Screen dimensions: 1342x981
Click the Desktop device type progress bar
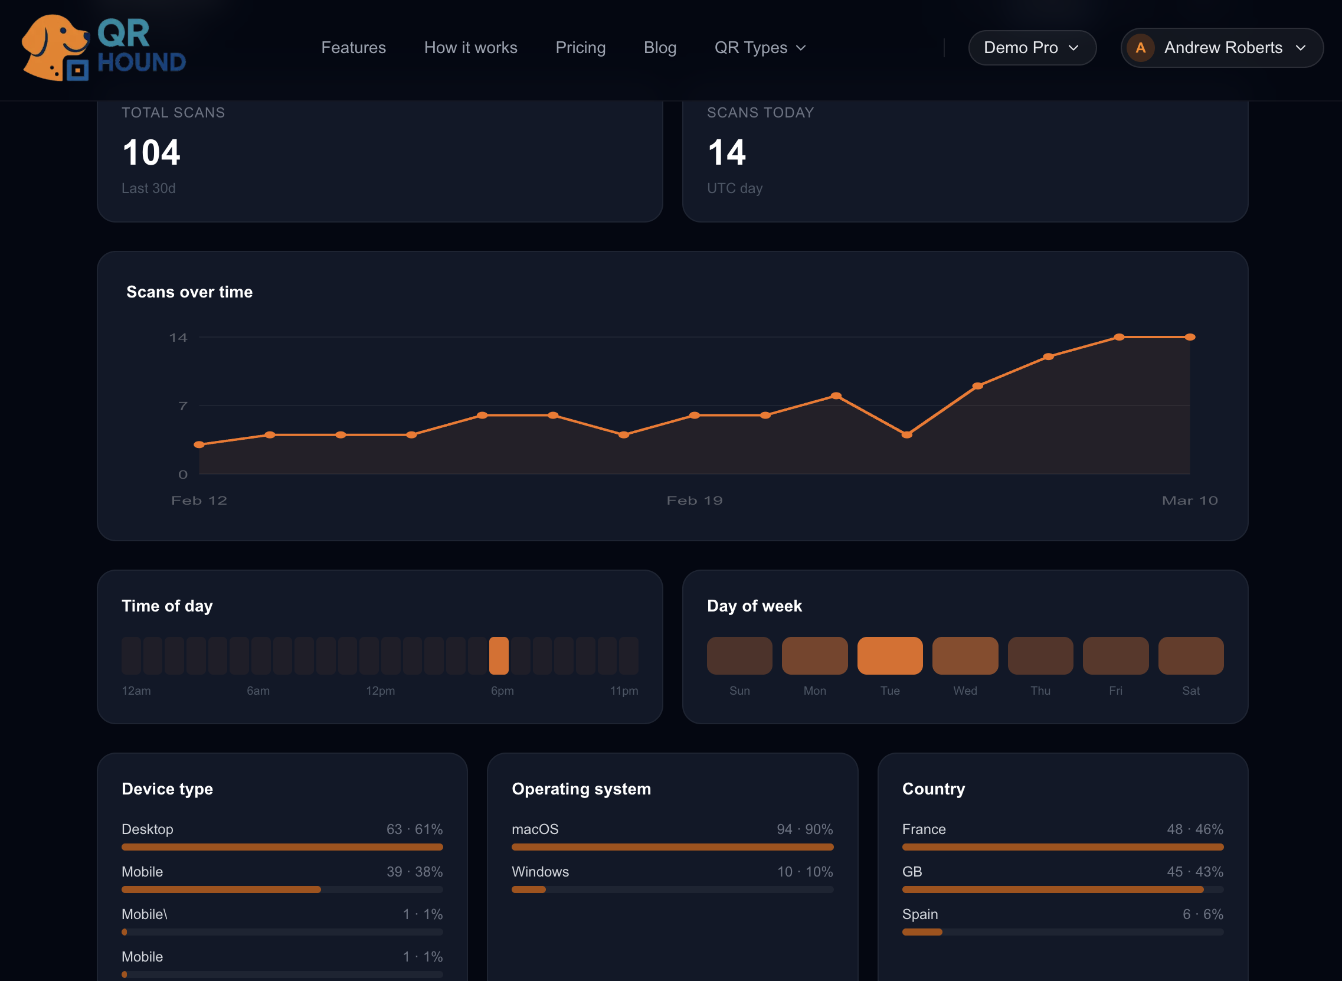(x=282, y=847)
